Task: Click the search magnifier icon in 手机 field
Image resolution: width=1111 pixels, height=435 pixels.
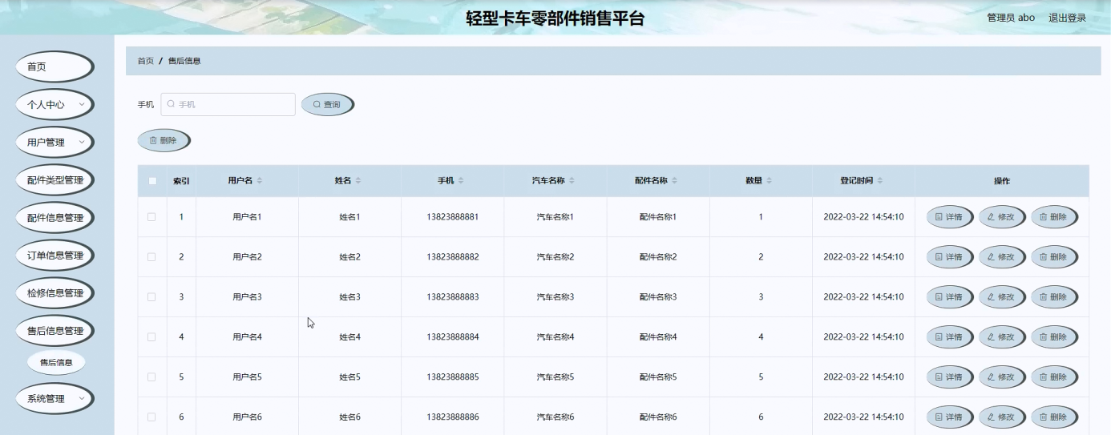Action: pyautogui.click(x=171, y=104)
